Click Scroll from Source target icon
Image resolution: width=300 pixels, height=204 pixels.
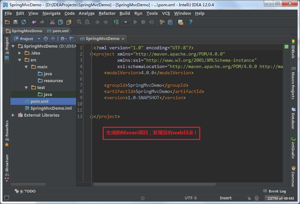[x=46, y=39]
